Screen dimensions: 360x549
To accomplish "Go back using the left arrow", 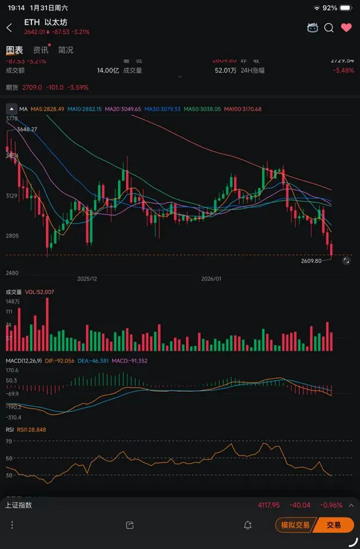I will pyautogui.click(x=9, y=28).
